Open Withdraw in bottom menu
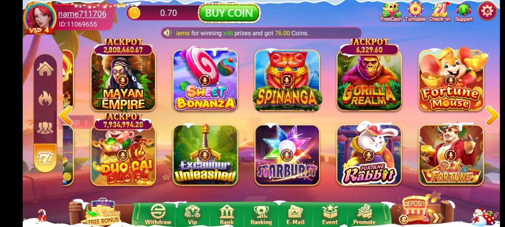Image resolution: width=505 pixels, height=227 pixels. (158, 215)
